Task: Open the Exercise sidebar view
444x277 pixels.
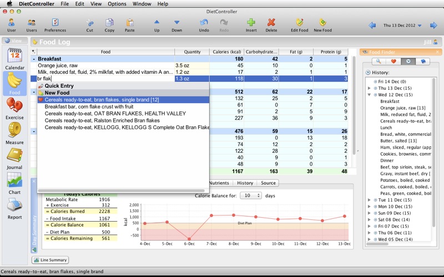Action: coord(15,109)
